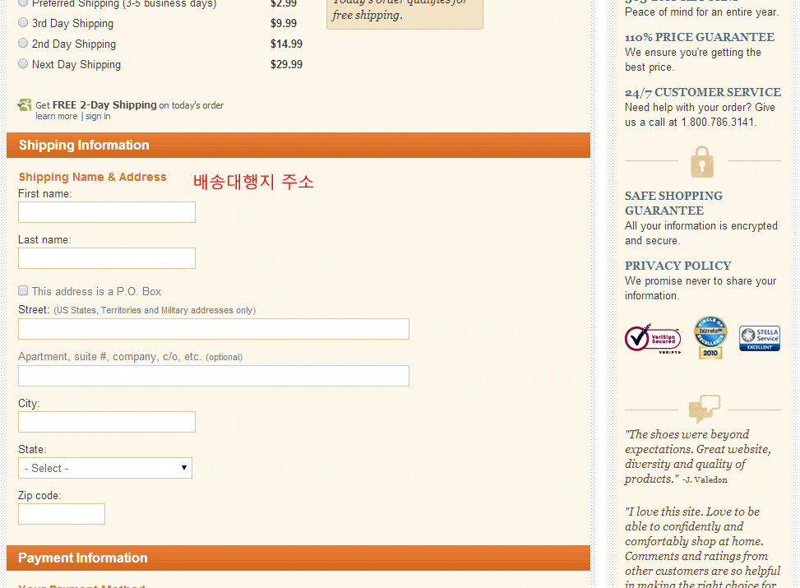The width and height of the screenshot is (800, 588).
Task: Click into the First name field
Action: [x=107, y=212]
